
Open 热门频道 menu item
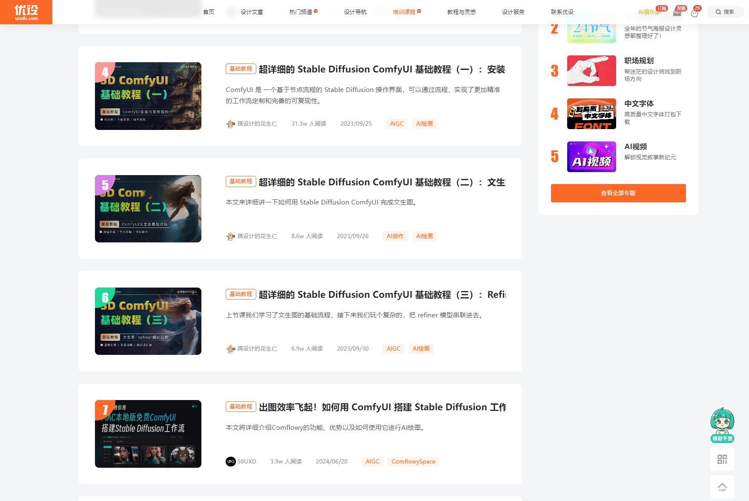[x=301, y=12]
